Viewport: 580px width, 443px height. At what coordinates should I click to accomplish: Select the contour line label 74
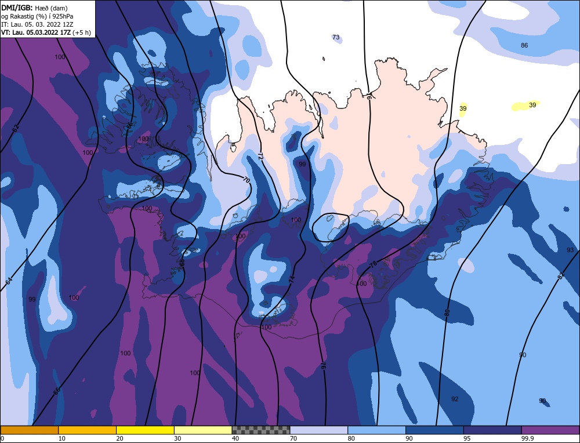tap(292, 279)
